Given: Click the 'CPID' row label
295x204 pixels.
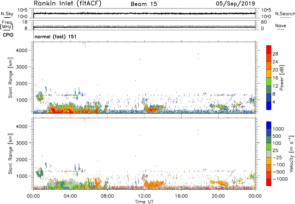Looking at the screenshot, I should 8,35.
